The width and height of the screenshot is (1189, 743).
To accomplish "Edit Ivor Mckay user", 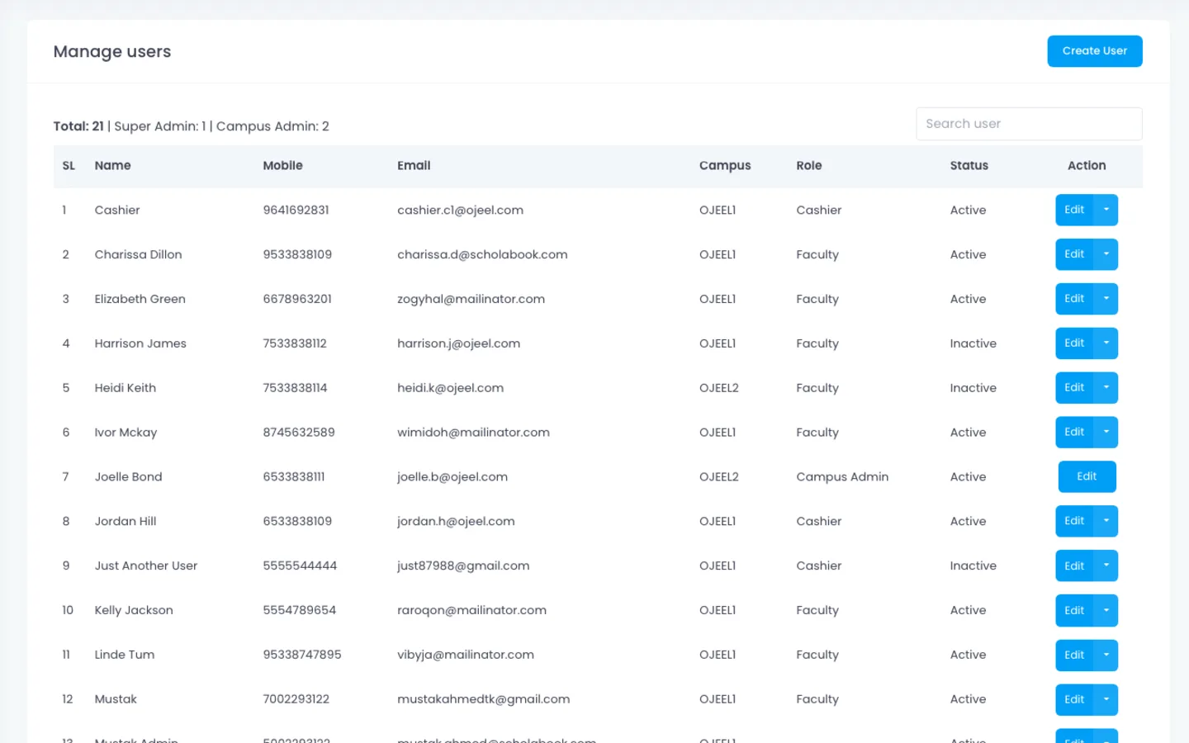I will click(x=1074, y=433).
